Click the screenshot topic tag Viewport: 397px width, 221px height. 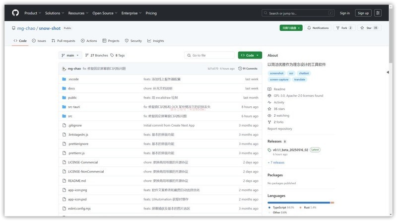tap(276, 73)
